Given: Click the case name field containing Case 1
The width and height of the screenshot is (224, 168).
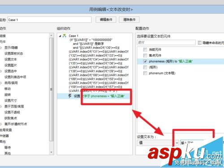Looking at the screenshot, I should [49, 20].
